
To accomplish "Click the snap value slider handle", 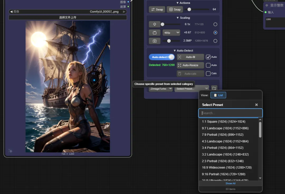I will pyautogui.click(x=189, y=9).
